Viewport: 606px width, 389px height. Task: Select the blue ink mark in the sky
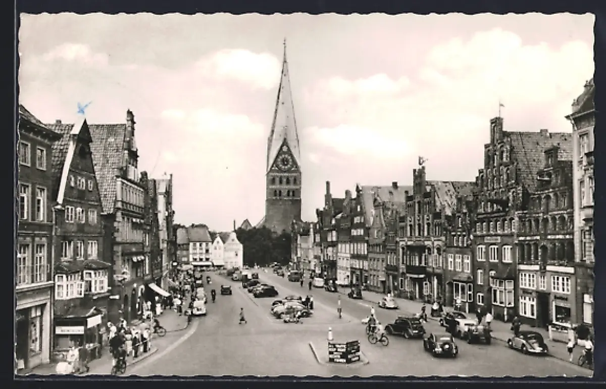(x=83, y=107)
